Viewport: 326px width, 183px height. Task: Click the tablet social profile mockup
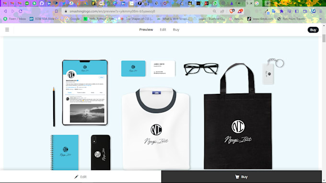pos(85,92)
